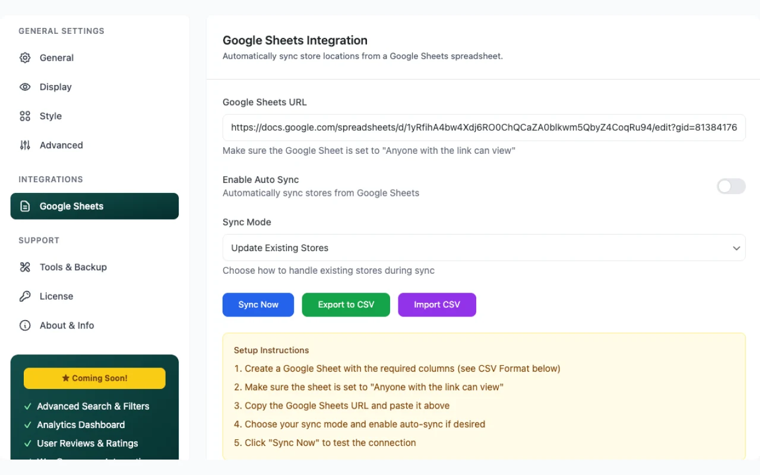
Task: Click the Analytics Dashboard checkmark
Action: pos(28,425)
